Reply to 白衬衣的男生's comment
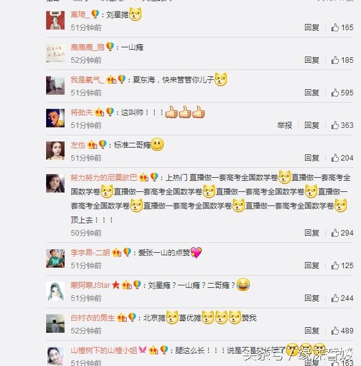Viewport: 361px width, 366px height. tap(312, 331)
